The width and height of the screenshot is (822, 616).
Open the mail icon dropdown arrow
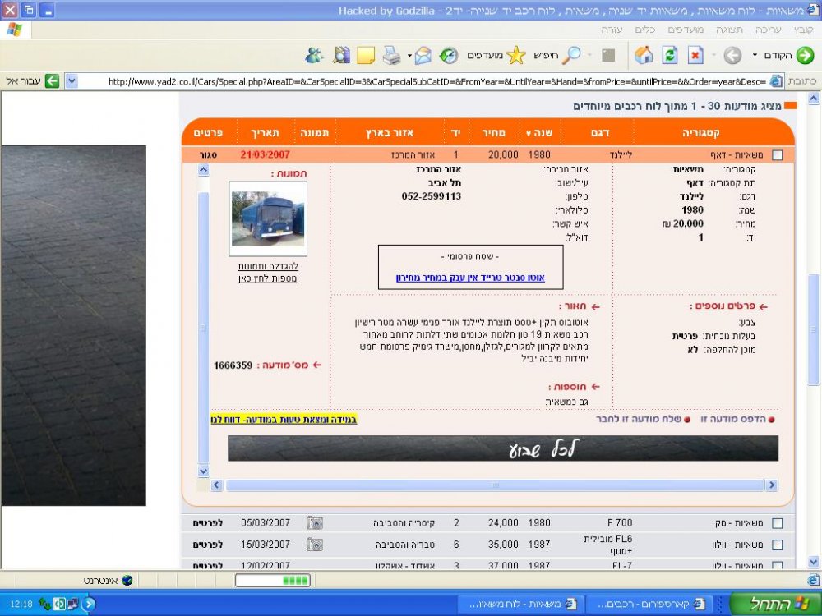409,55
